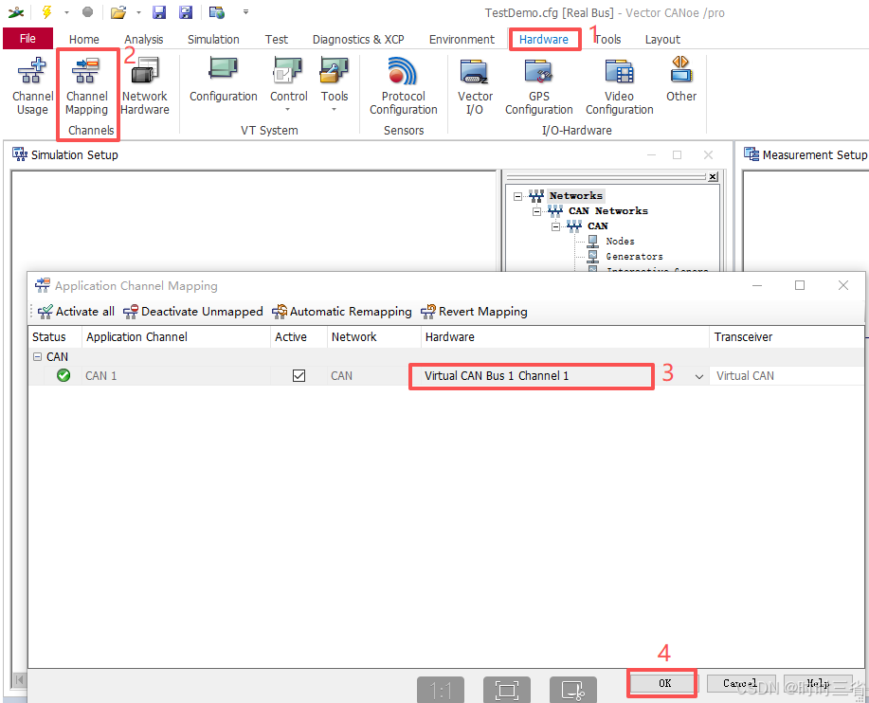This screenshot has height=703, width=869.
Task: Click Activate all in mapping toolbar
Action: click(76, 312)
